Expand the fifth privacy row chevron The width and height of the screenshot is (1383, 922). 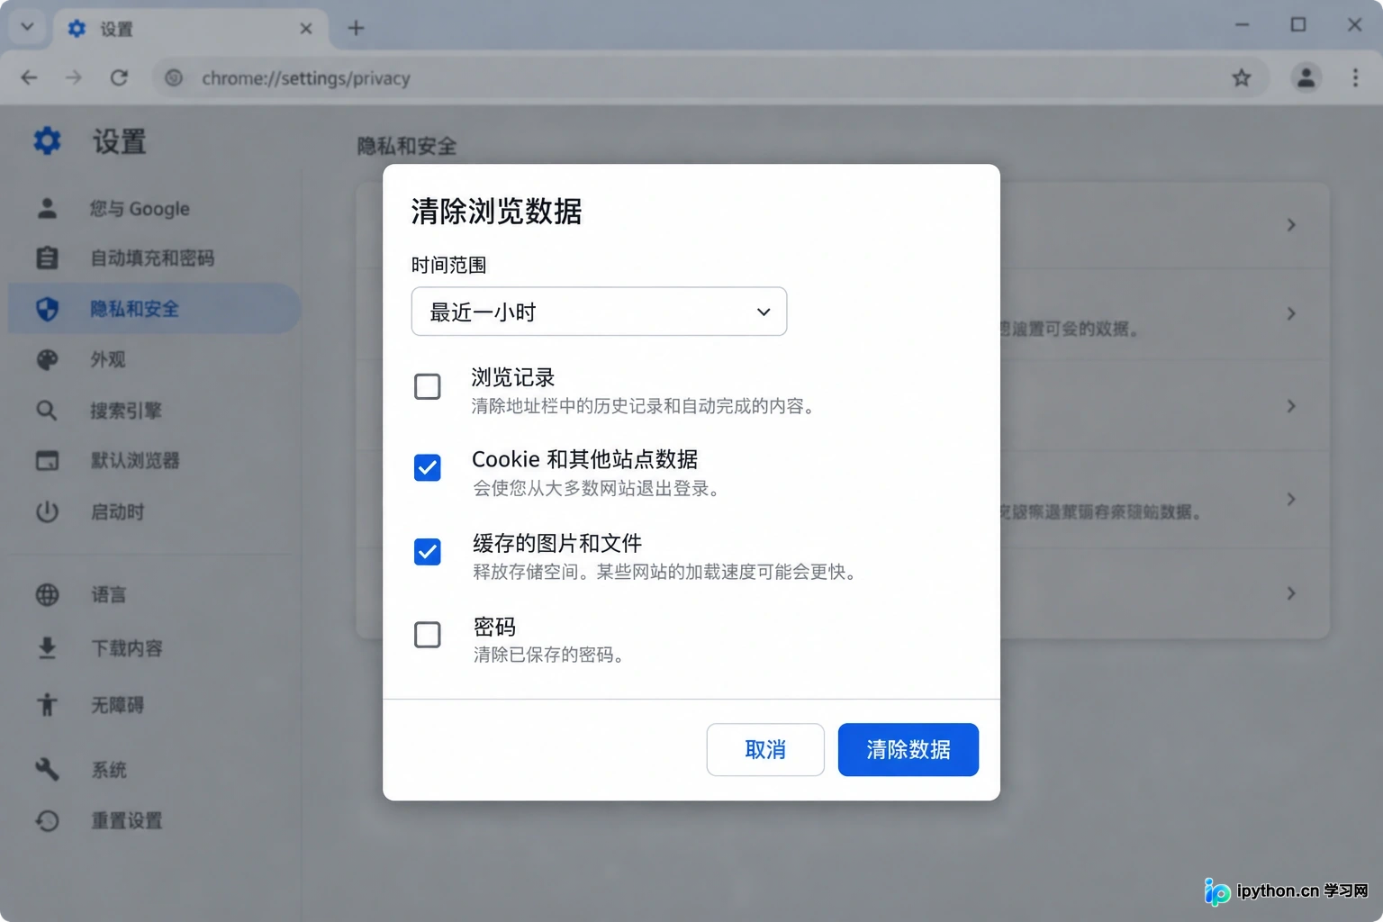(1291, 593)
